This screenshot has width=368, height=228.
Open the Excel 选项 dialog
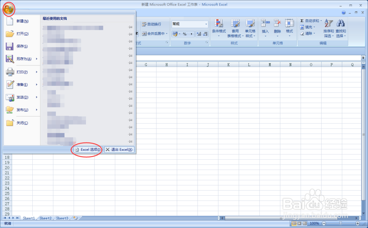click(88, 149)
